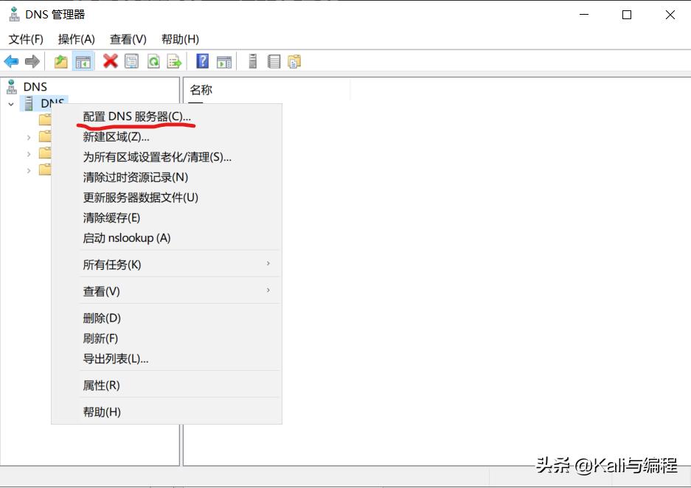This screenshot has height=488, width=691.
Task: Collapse the DNS server node chevron
Action: coord(10,103)
